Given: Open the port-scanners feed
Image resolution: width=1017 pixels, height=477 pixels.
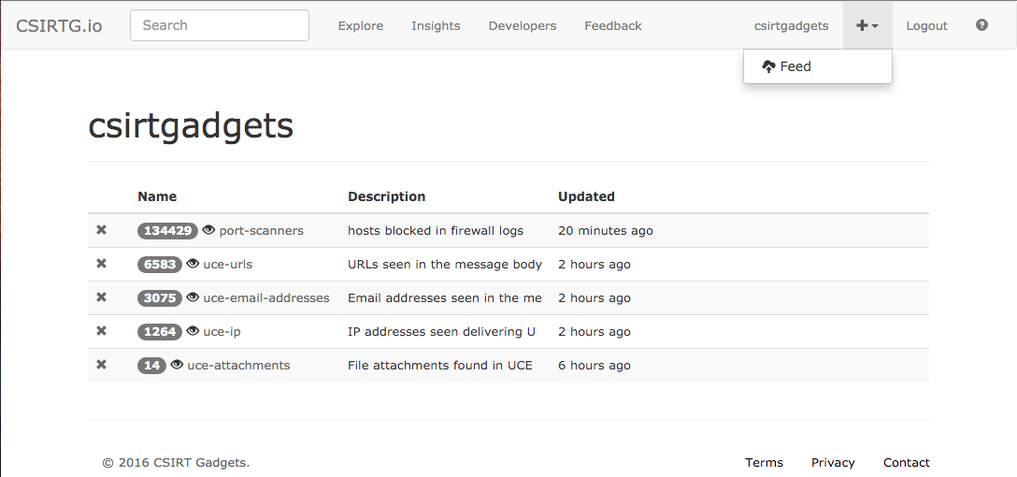Looking at the screenshot, I should pos(262,230).
